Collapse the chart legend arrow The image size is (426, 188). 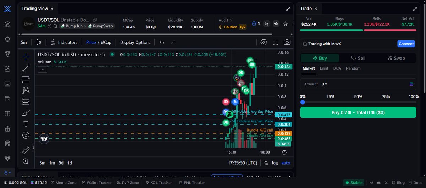42,70
